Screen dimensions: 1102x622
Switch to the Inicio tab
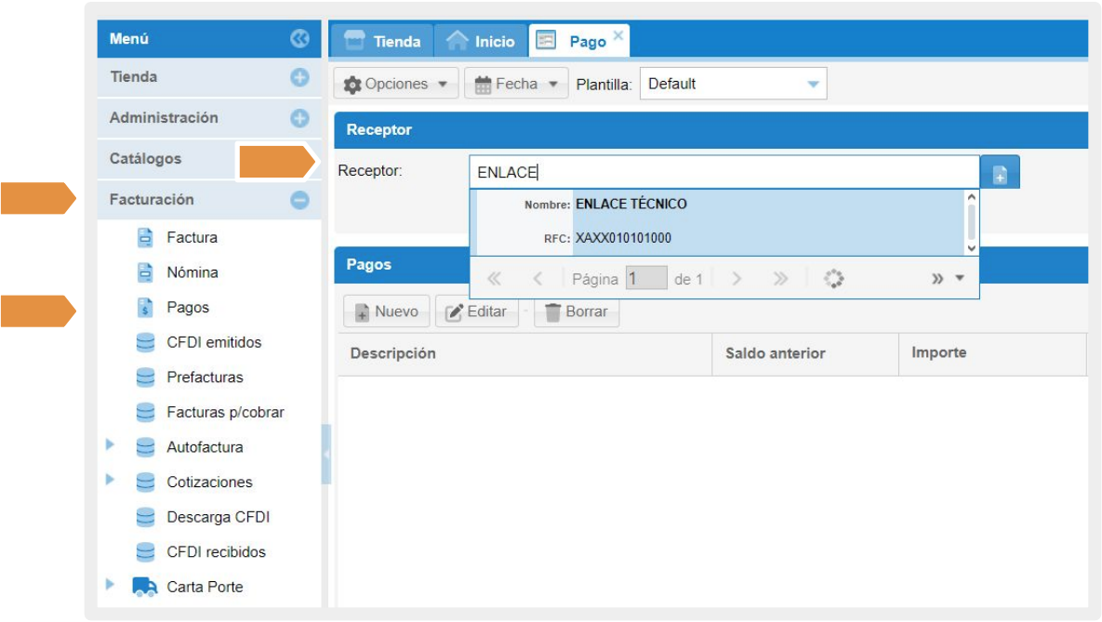(x=481, y=42)
